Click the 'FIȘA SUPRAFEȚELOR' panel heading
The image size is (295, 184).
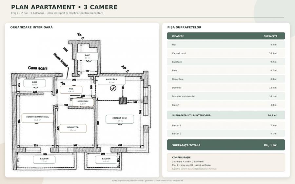tap(184, 27)
